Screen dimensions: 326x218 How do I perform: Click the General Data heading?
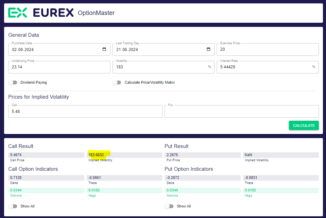pos(24,35)
